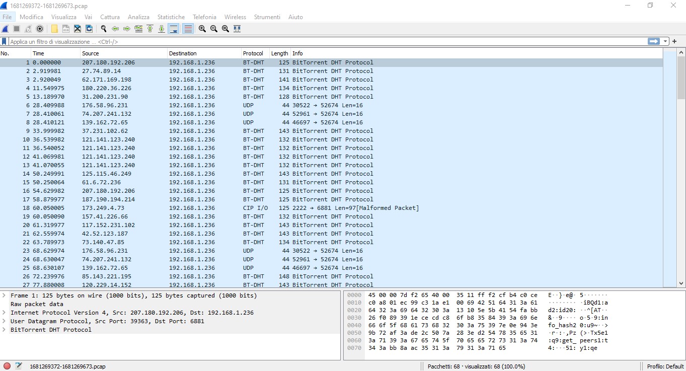Viewport: 686px width, 371px height.
Task: Open the Statistiche menu
Action: (x=171, y=17)
